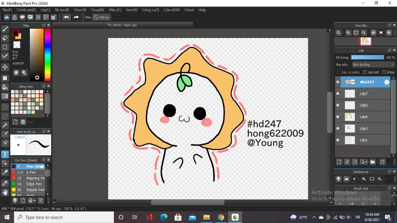Open Chrome from the taskbar

click(221, 217)
